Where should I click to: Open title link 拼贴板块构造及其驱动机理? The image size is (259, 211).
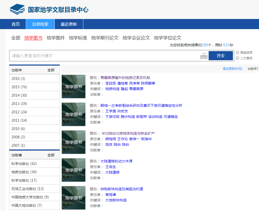tap(122, 189)
